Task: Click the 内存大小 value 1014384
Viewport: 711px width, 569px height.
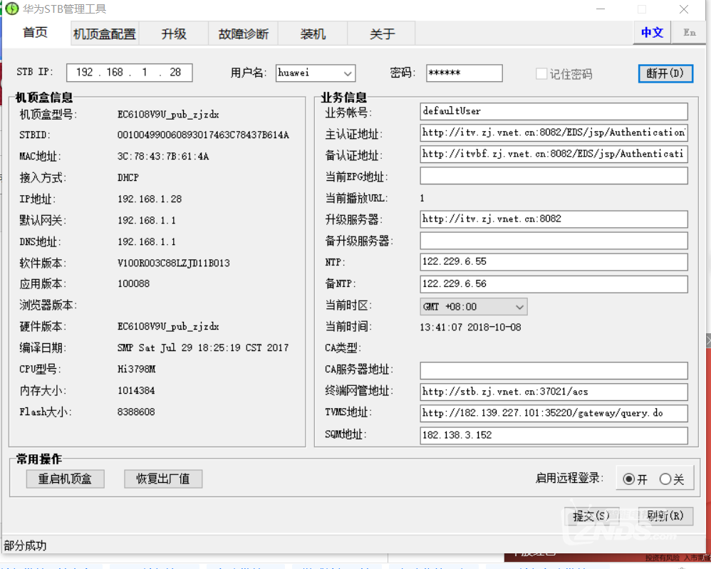Action: [x=136, y=390]
